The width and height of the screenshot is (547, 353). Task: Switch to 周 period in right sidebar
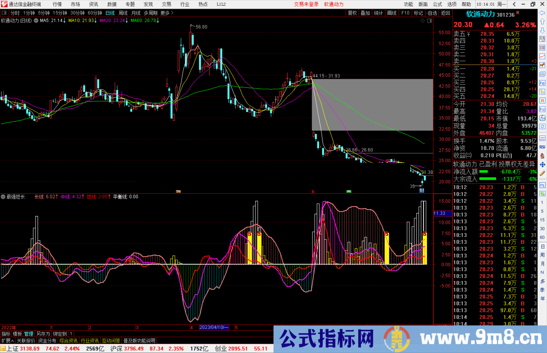click(542, 255)
